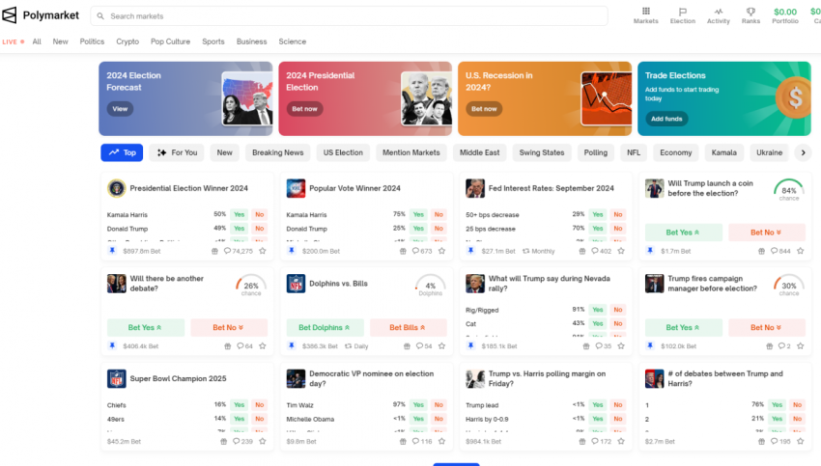This screenshot has height=466, width=821.
Task: Open the $0.00 Portfolio balance
Action: 785,15
